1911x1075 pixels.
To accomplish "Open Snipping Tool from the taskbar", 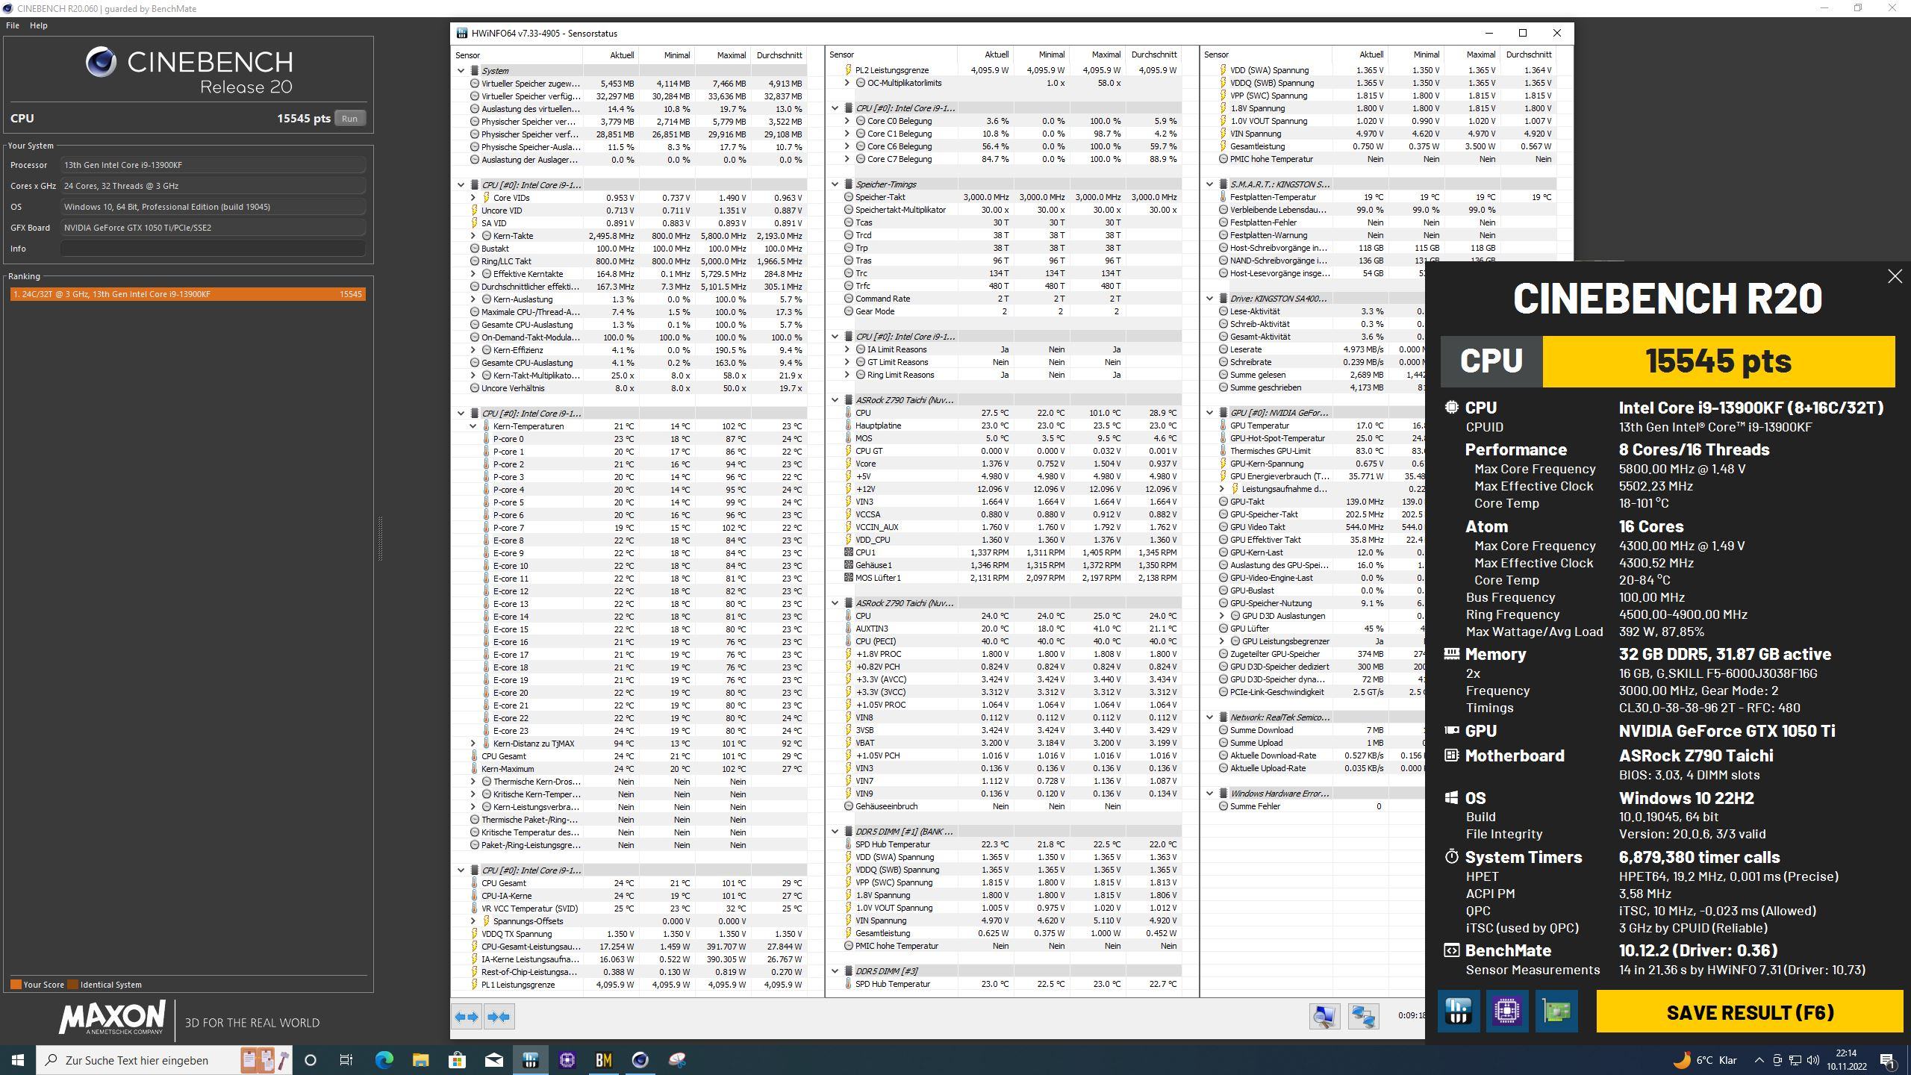I will pyautogui.click(x=676, y=1060).
